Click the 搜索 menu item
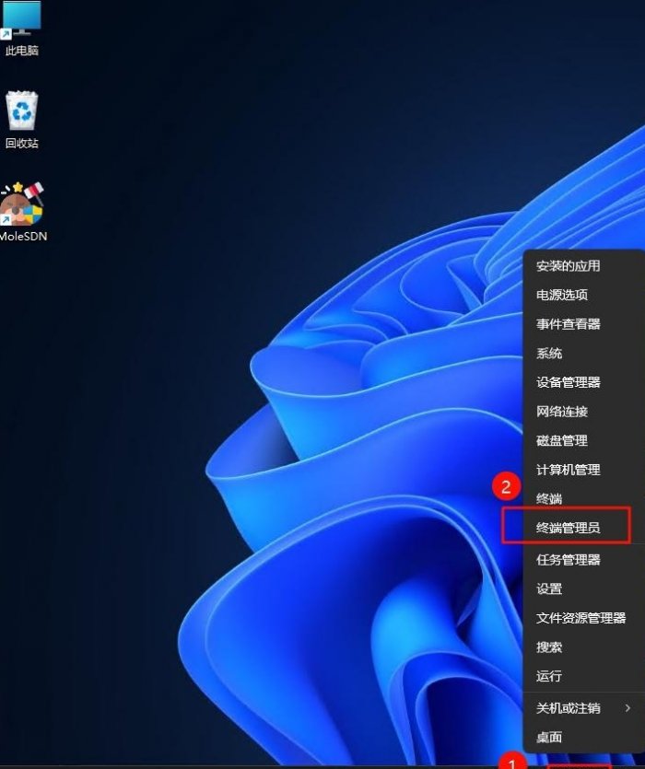This screenshot has height=769, width=645. point(549,647)
